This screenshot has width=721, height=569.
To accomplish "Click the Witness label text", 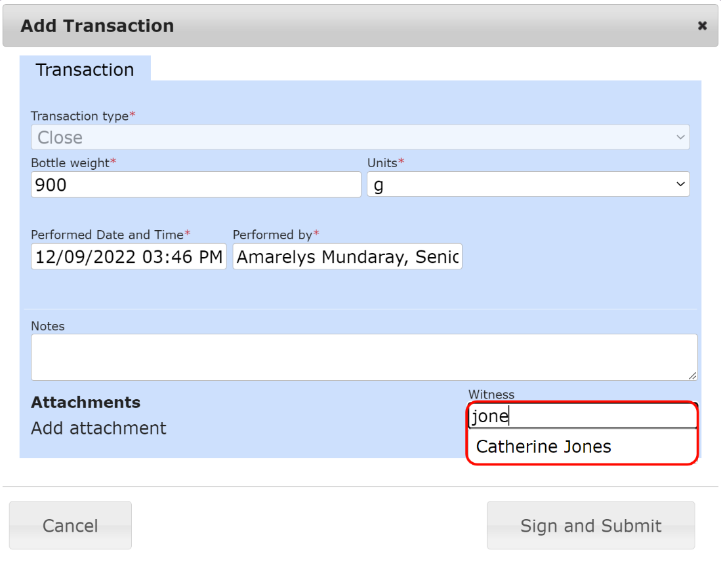I will (491, 395).
